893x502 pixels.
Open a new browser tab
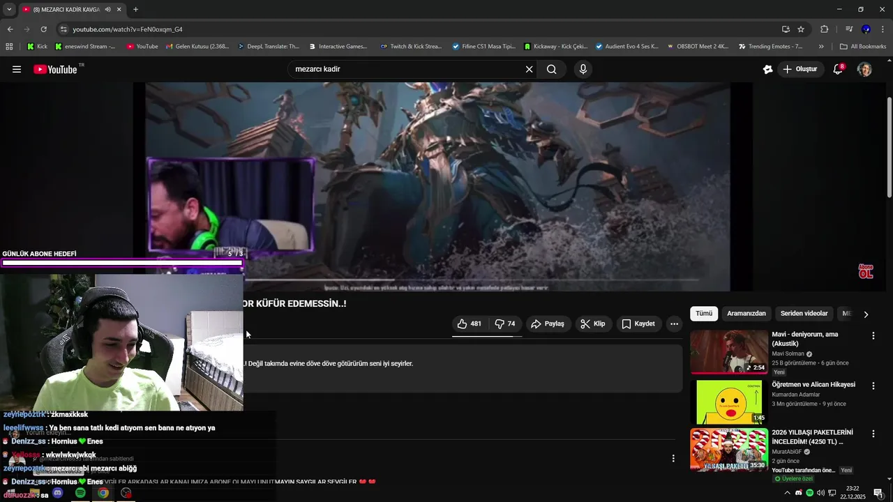(x=135, y=10)
